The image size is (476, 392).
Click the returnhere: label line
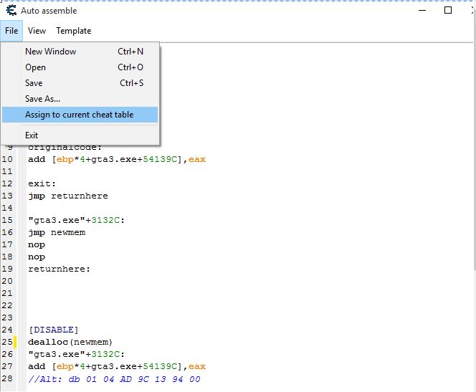coord(59,269)
